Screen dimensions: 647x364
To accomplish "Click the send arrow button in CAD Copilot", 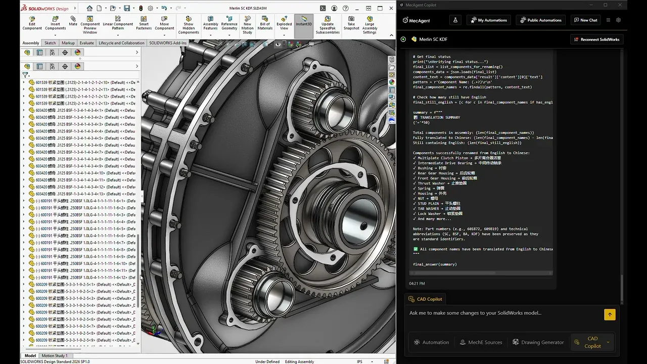I will pos(610,314).
